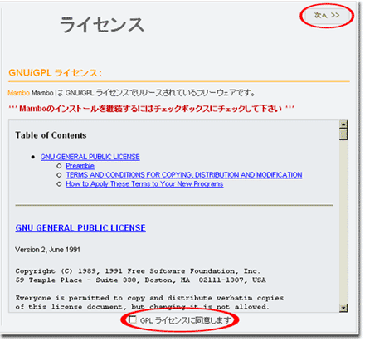Click the Table of Contents heading
This screenshot has width=365, height=341.
coord(51,135)
